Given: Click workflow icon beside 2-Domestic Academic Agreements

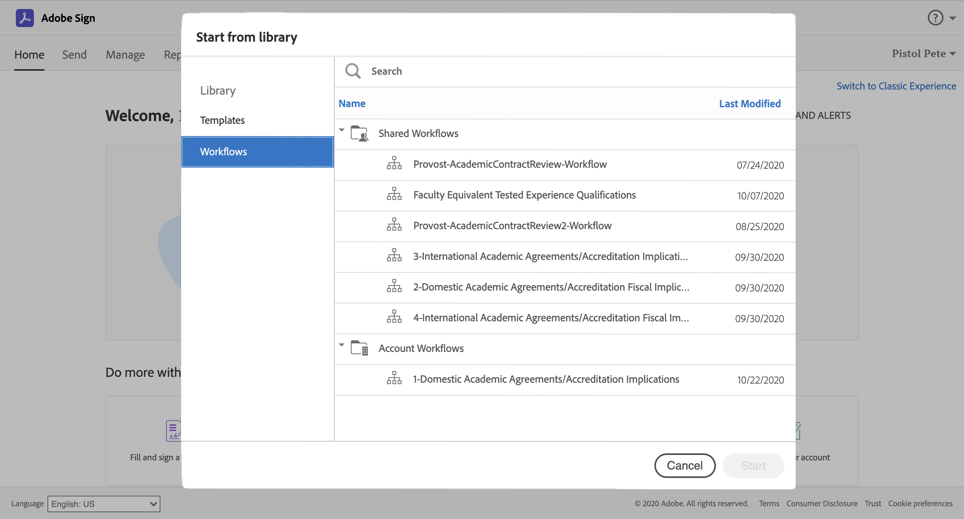Looking at the screenshot, I should pos(394,287).
